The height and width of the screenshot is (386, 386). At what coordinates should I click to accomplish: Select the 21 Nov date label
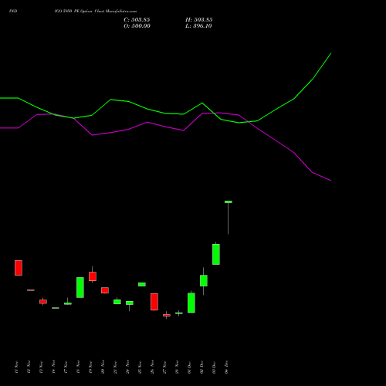coord(115,367)
